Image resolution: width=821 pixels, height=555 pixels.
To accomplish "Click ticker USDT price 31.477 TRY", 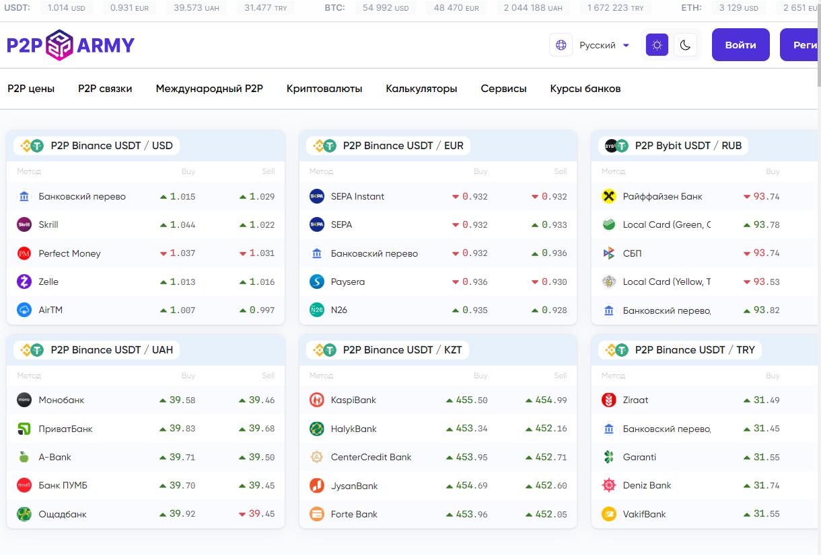I will click(x=266, y=8).
